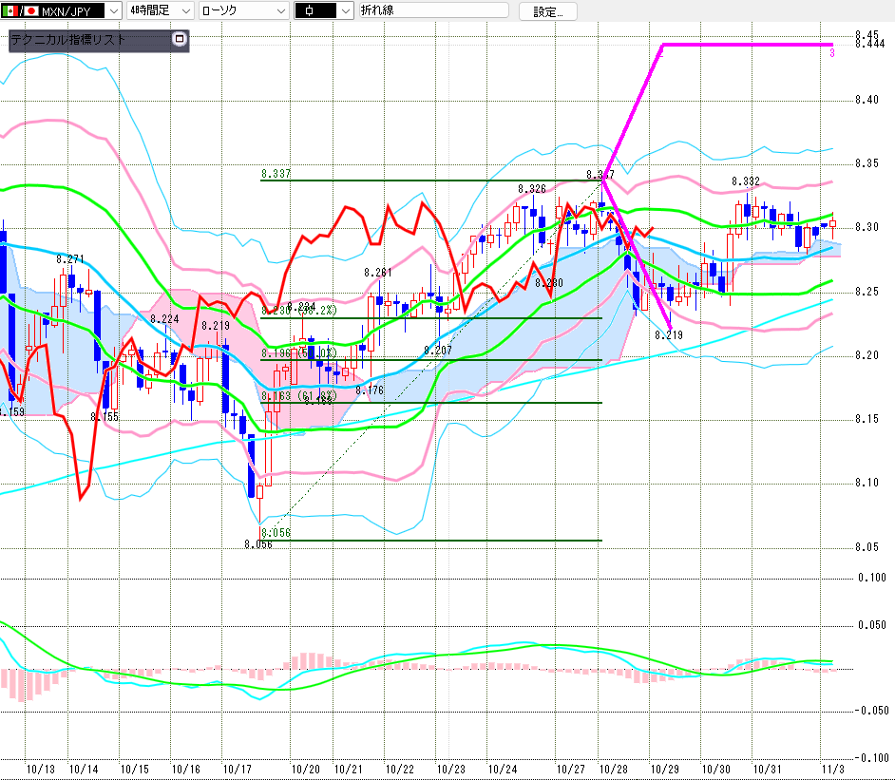Click the Japan flag icon

pos(30,11)
